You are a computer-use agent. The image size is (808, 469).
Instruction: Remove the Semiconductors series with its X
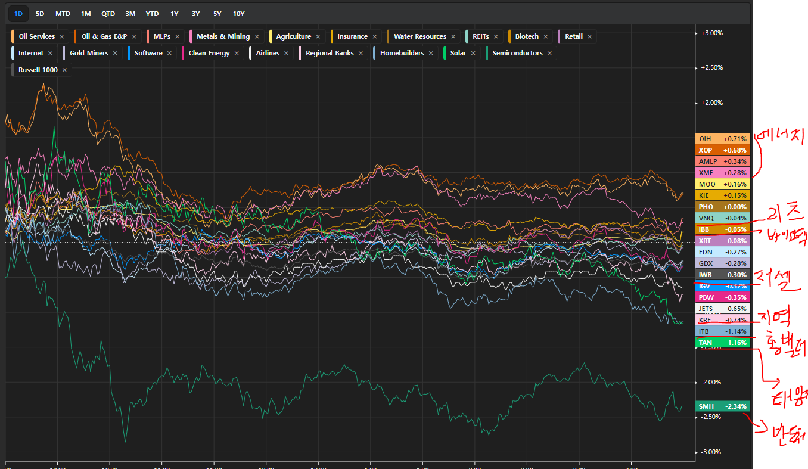point(549,53)
